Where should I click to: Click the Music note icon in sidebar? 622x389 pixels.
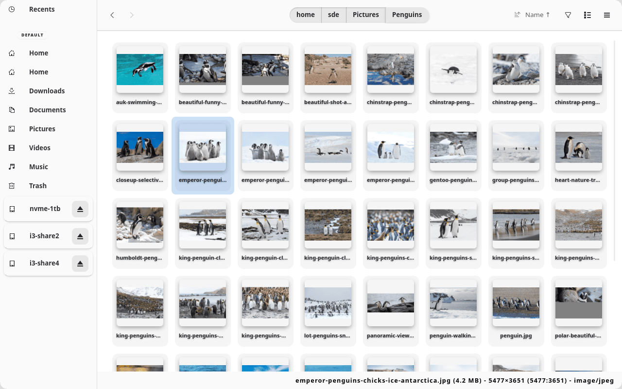point(12,167)
